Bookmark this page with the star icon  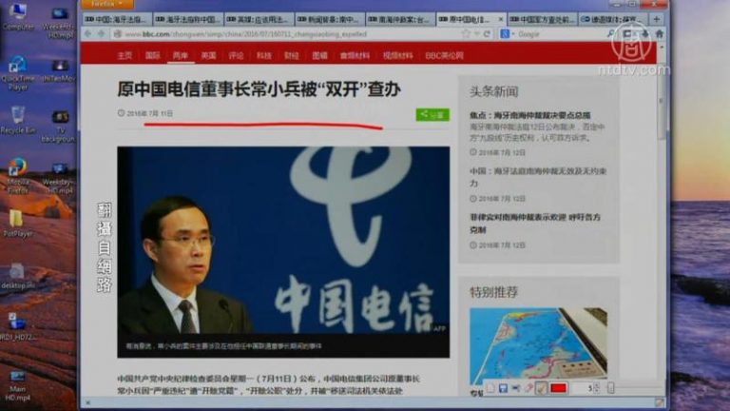pyautogui.click(x=466, y=34)
